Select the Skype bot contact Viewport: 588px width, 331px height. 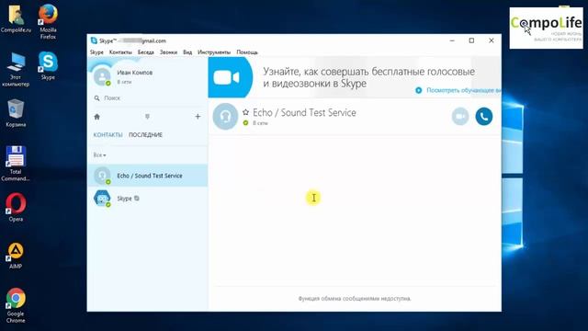(147, 198)
